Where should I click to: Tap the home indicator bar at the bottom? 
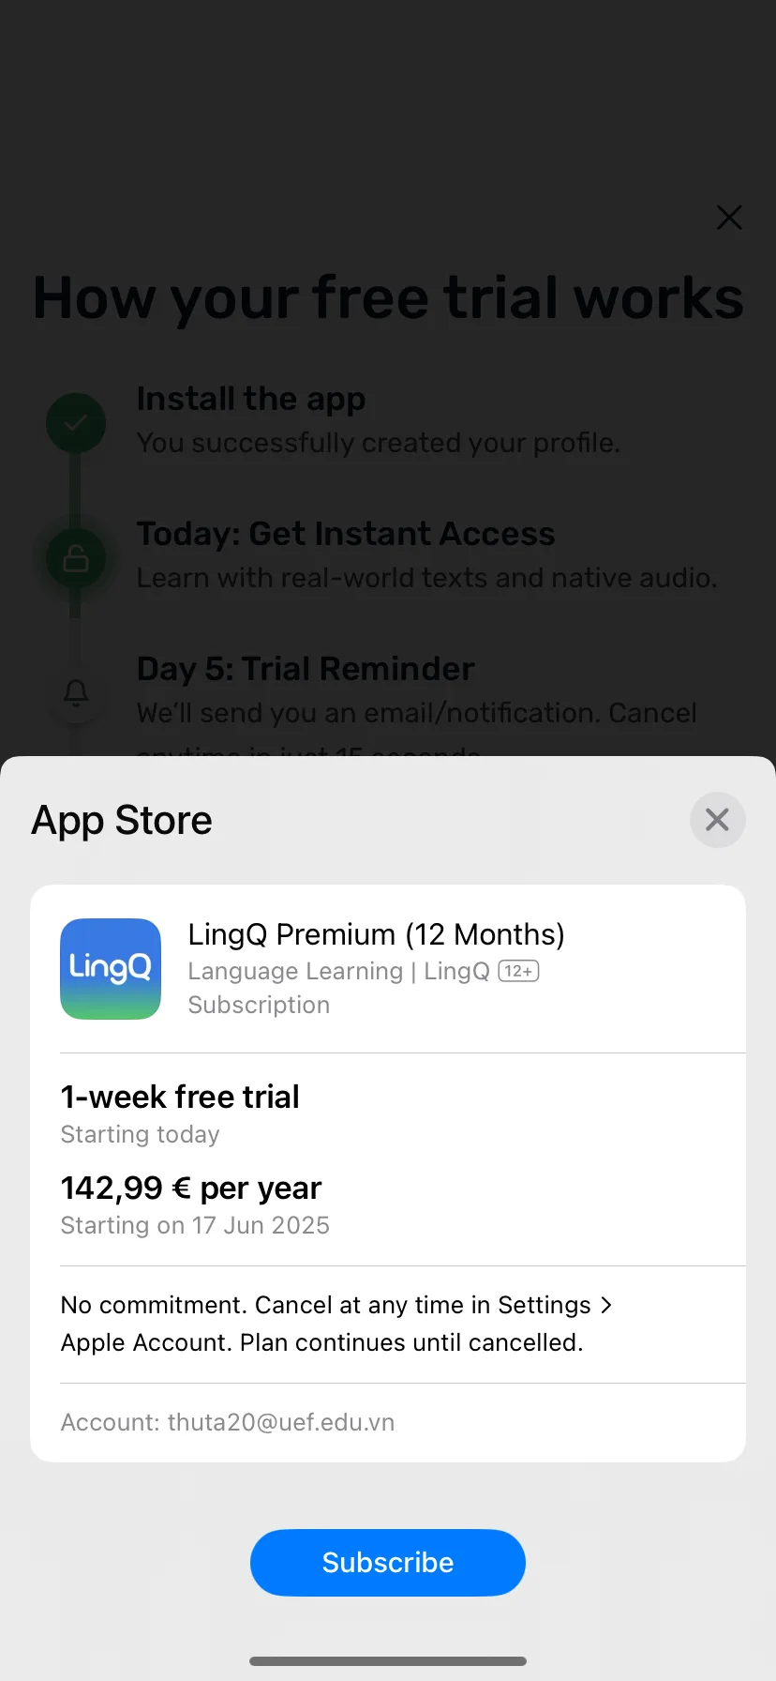pyautogui.click(x=388, y=1661)
